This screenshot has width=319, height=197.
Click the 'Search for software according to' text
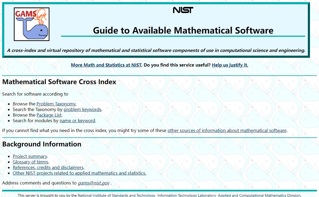tap(35, 94)
